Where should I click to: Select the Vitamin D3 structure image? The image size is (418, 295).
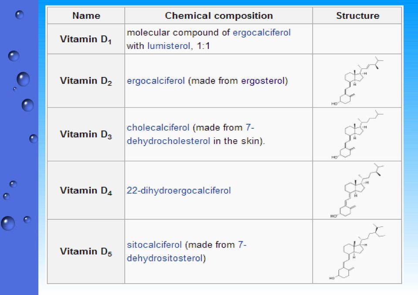(357, 134)
